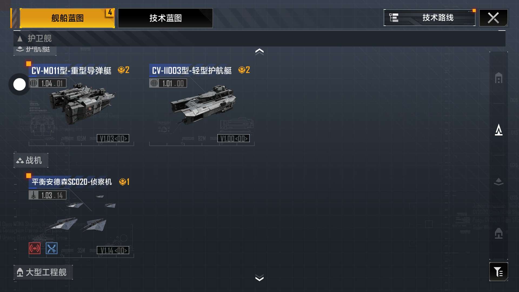Click the red signal jammer module icon
Image resolution: width=519 pixels, height=292 pixels.
click(x=35, y=248)
